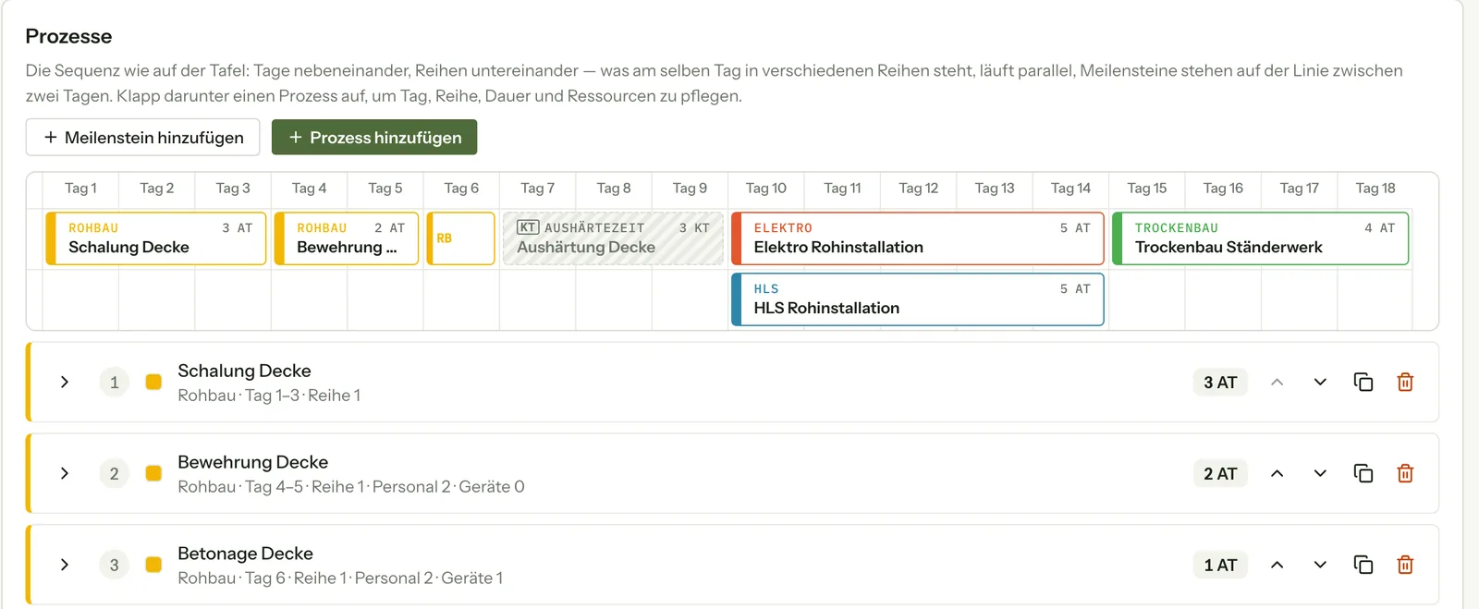This screenshot has width=1479, height=609.
Task: Select the Trockenbau Ständerwerk timeline block
Action: click(x=1261, y=238)
